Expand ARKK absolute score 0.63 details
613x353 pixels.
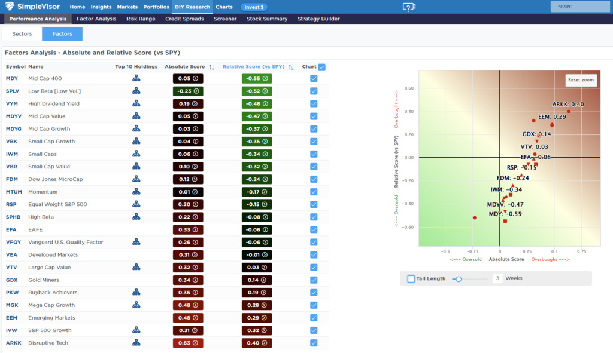188,343
